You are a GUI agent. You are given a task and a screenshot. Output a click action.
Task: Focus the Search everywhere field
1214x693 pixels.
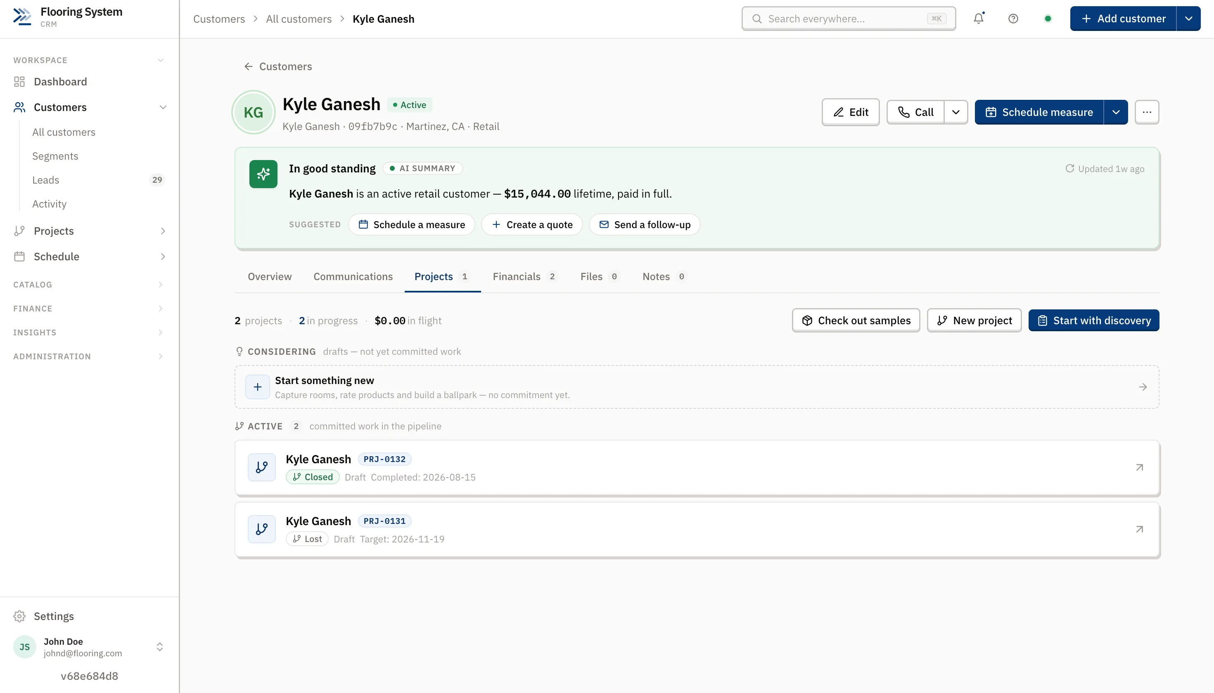pyautogui.click(x=849, y=19)
